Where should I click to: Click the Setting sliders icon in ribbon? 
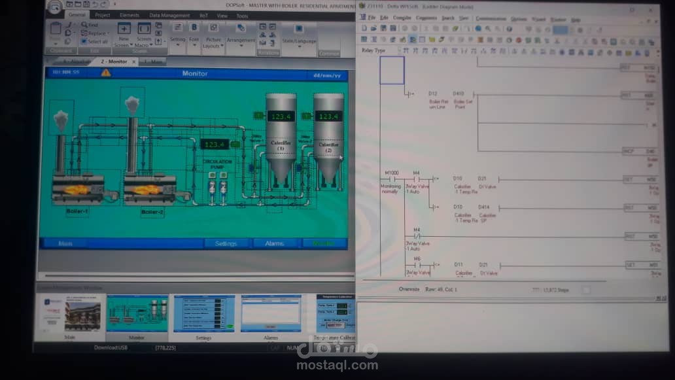[177, 27]
